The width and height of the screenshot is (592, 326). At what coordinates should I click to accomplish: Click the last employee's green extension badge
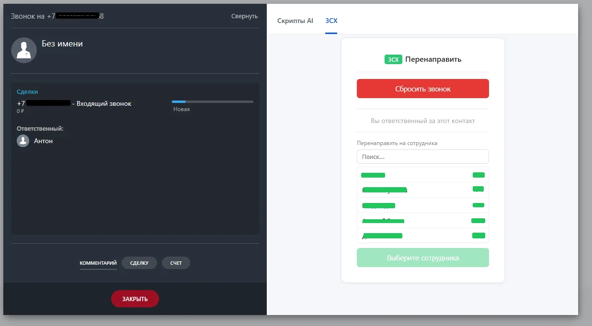pos(478,236)
